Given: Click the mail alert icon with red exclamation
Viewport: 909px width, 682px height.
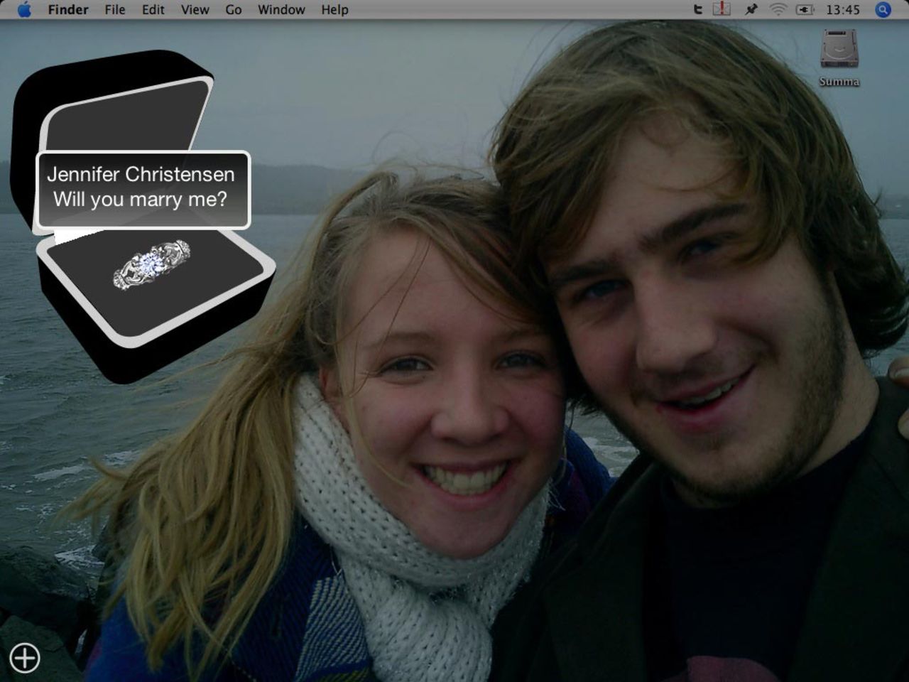Looking at the screenshot, I should point(720,9).
